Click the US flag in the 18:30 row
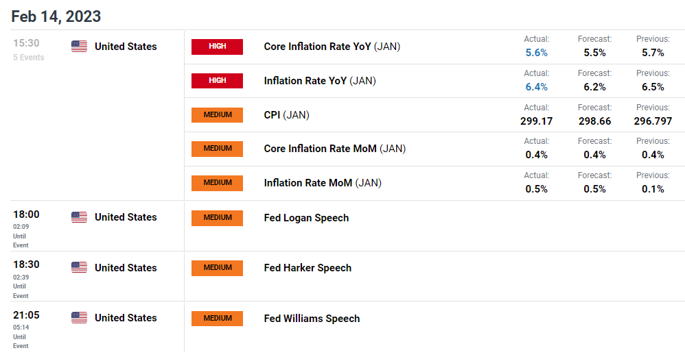Image resolution: width=685 pixels, height=357 pixels. (79, 268)
